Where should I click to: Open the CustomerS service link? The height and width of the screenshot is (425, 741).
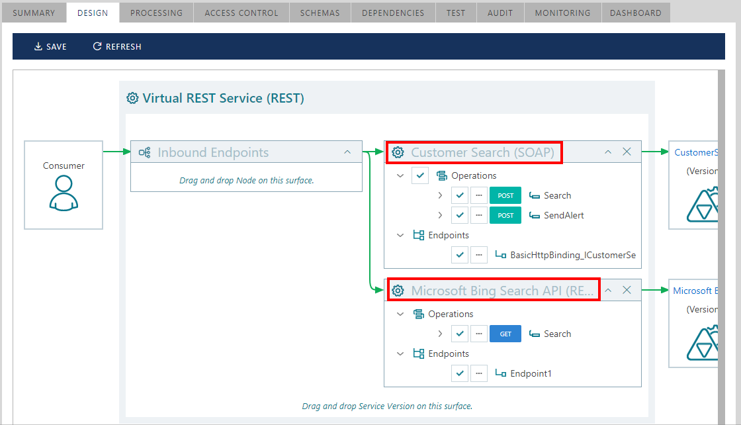(x=695, y=152)
